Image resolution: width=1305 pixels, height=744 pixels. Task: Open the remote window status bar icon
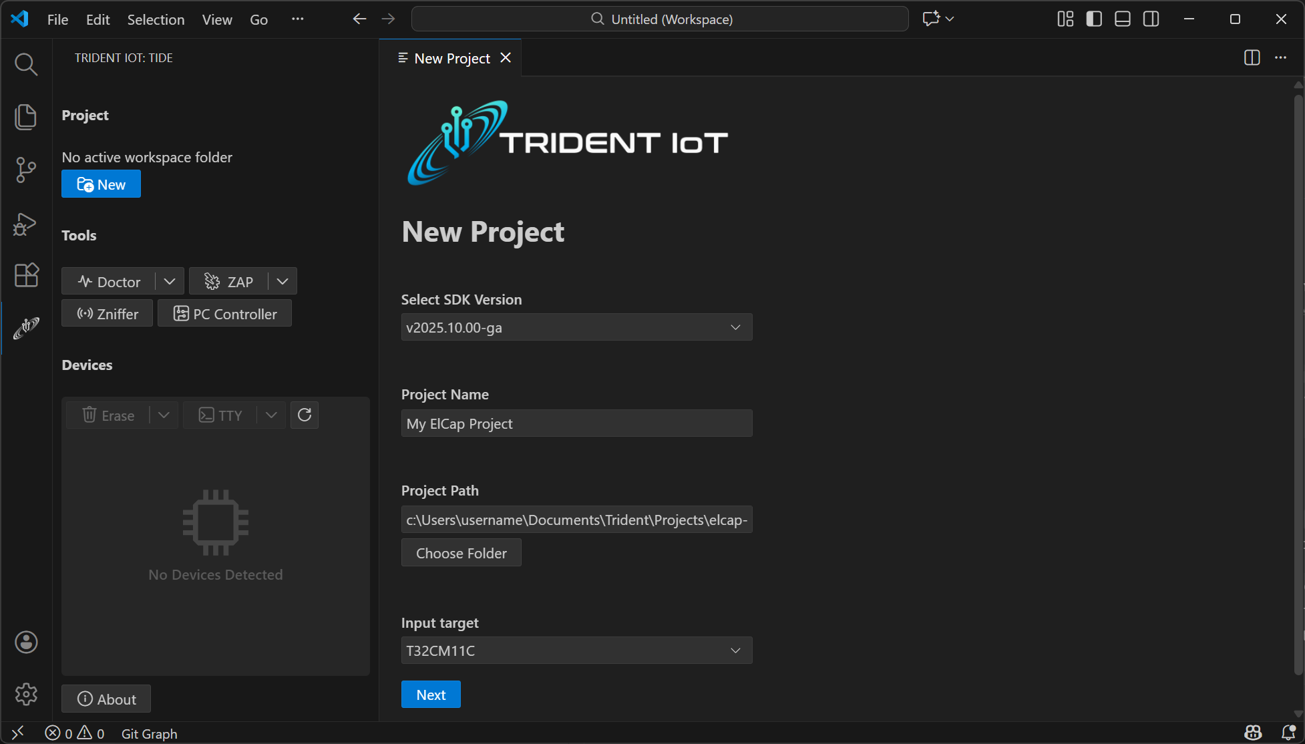18,733
